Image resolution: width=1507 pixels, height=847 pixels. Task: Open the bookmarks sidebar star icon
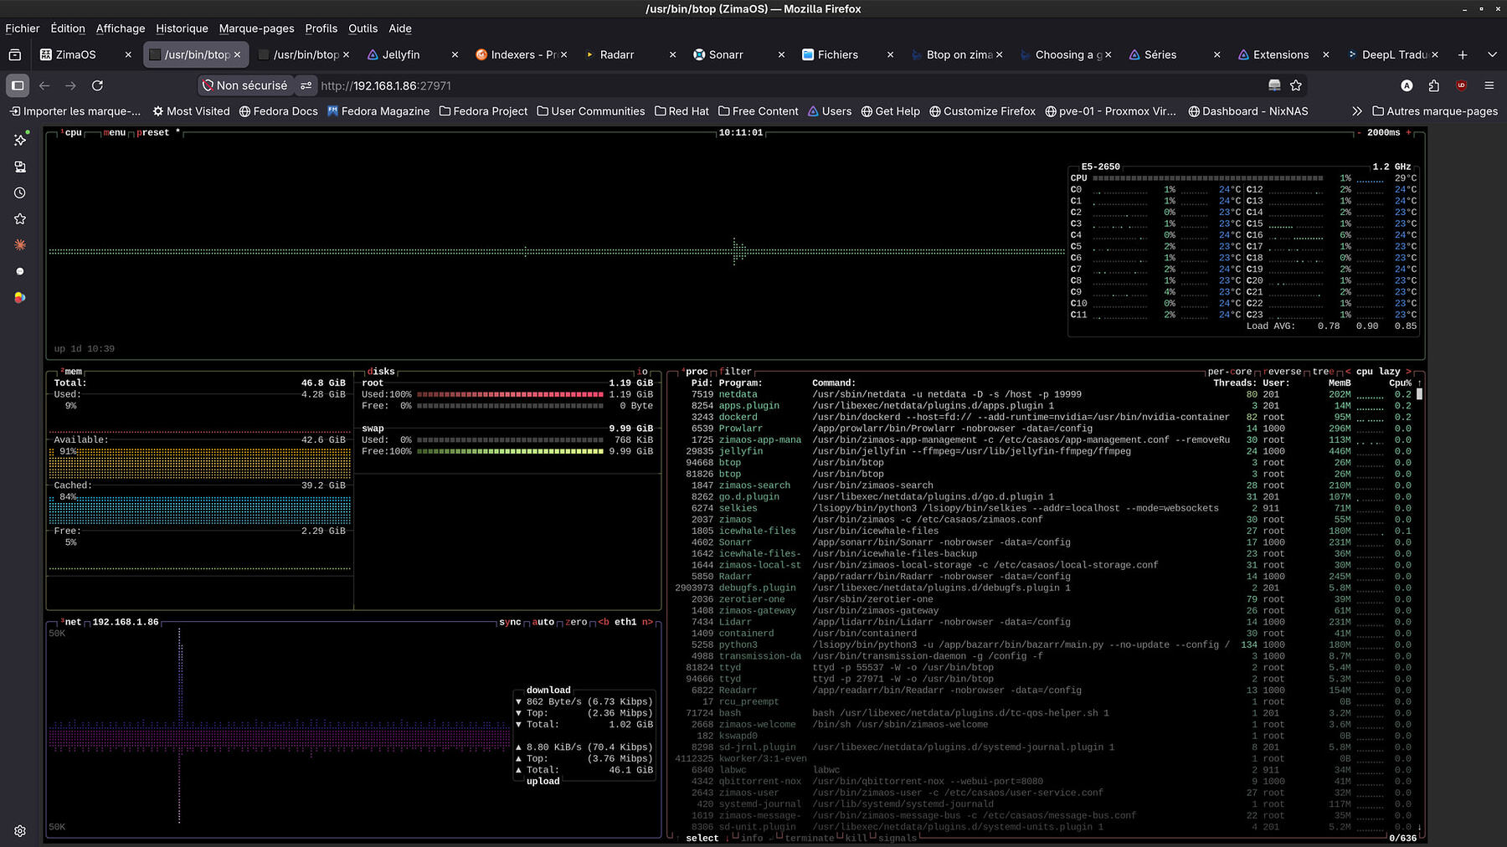[x=20, y=218]
